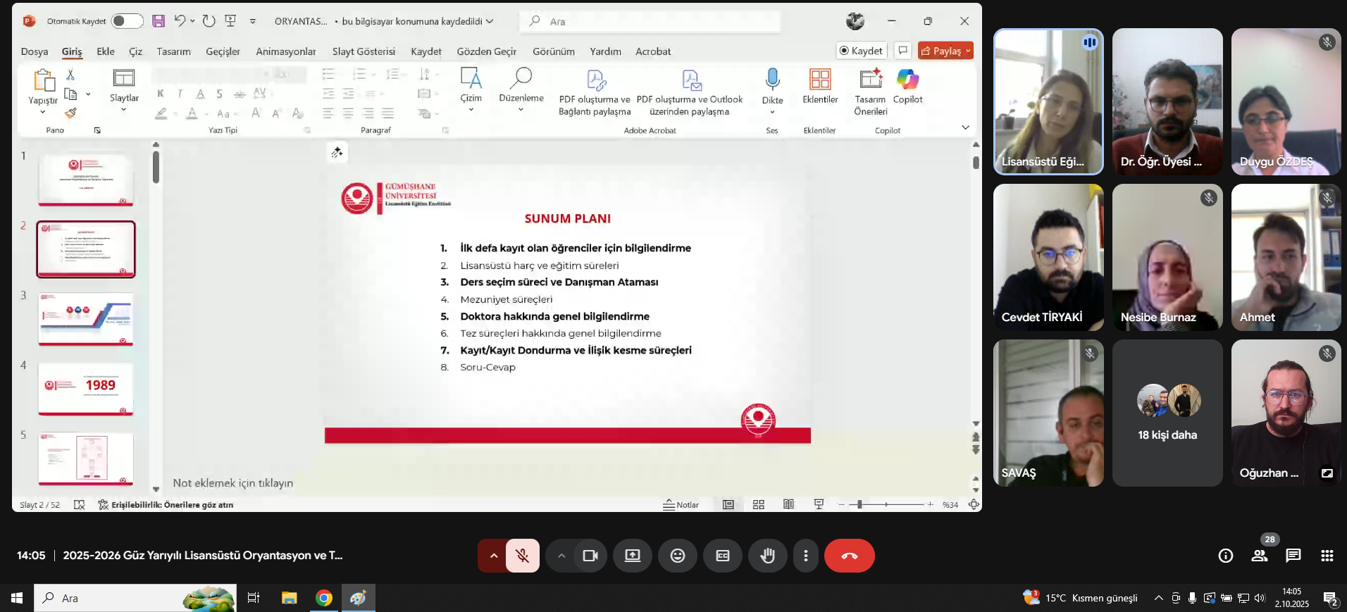Open the Paylaş dropdown button
This screenshot has height=612, width=1347.
pos(945,51)
